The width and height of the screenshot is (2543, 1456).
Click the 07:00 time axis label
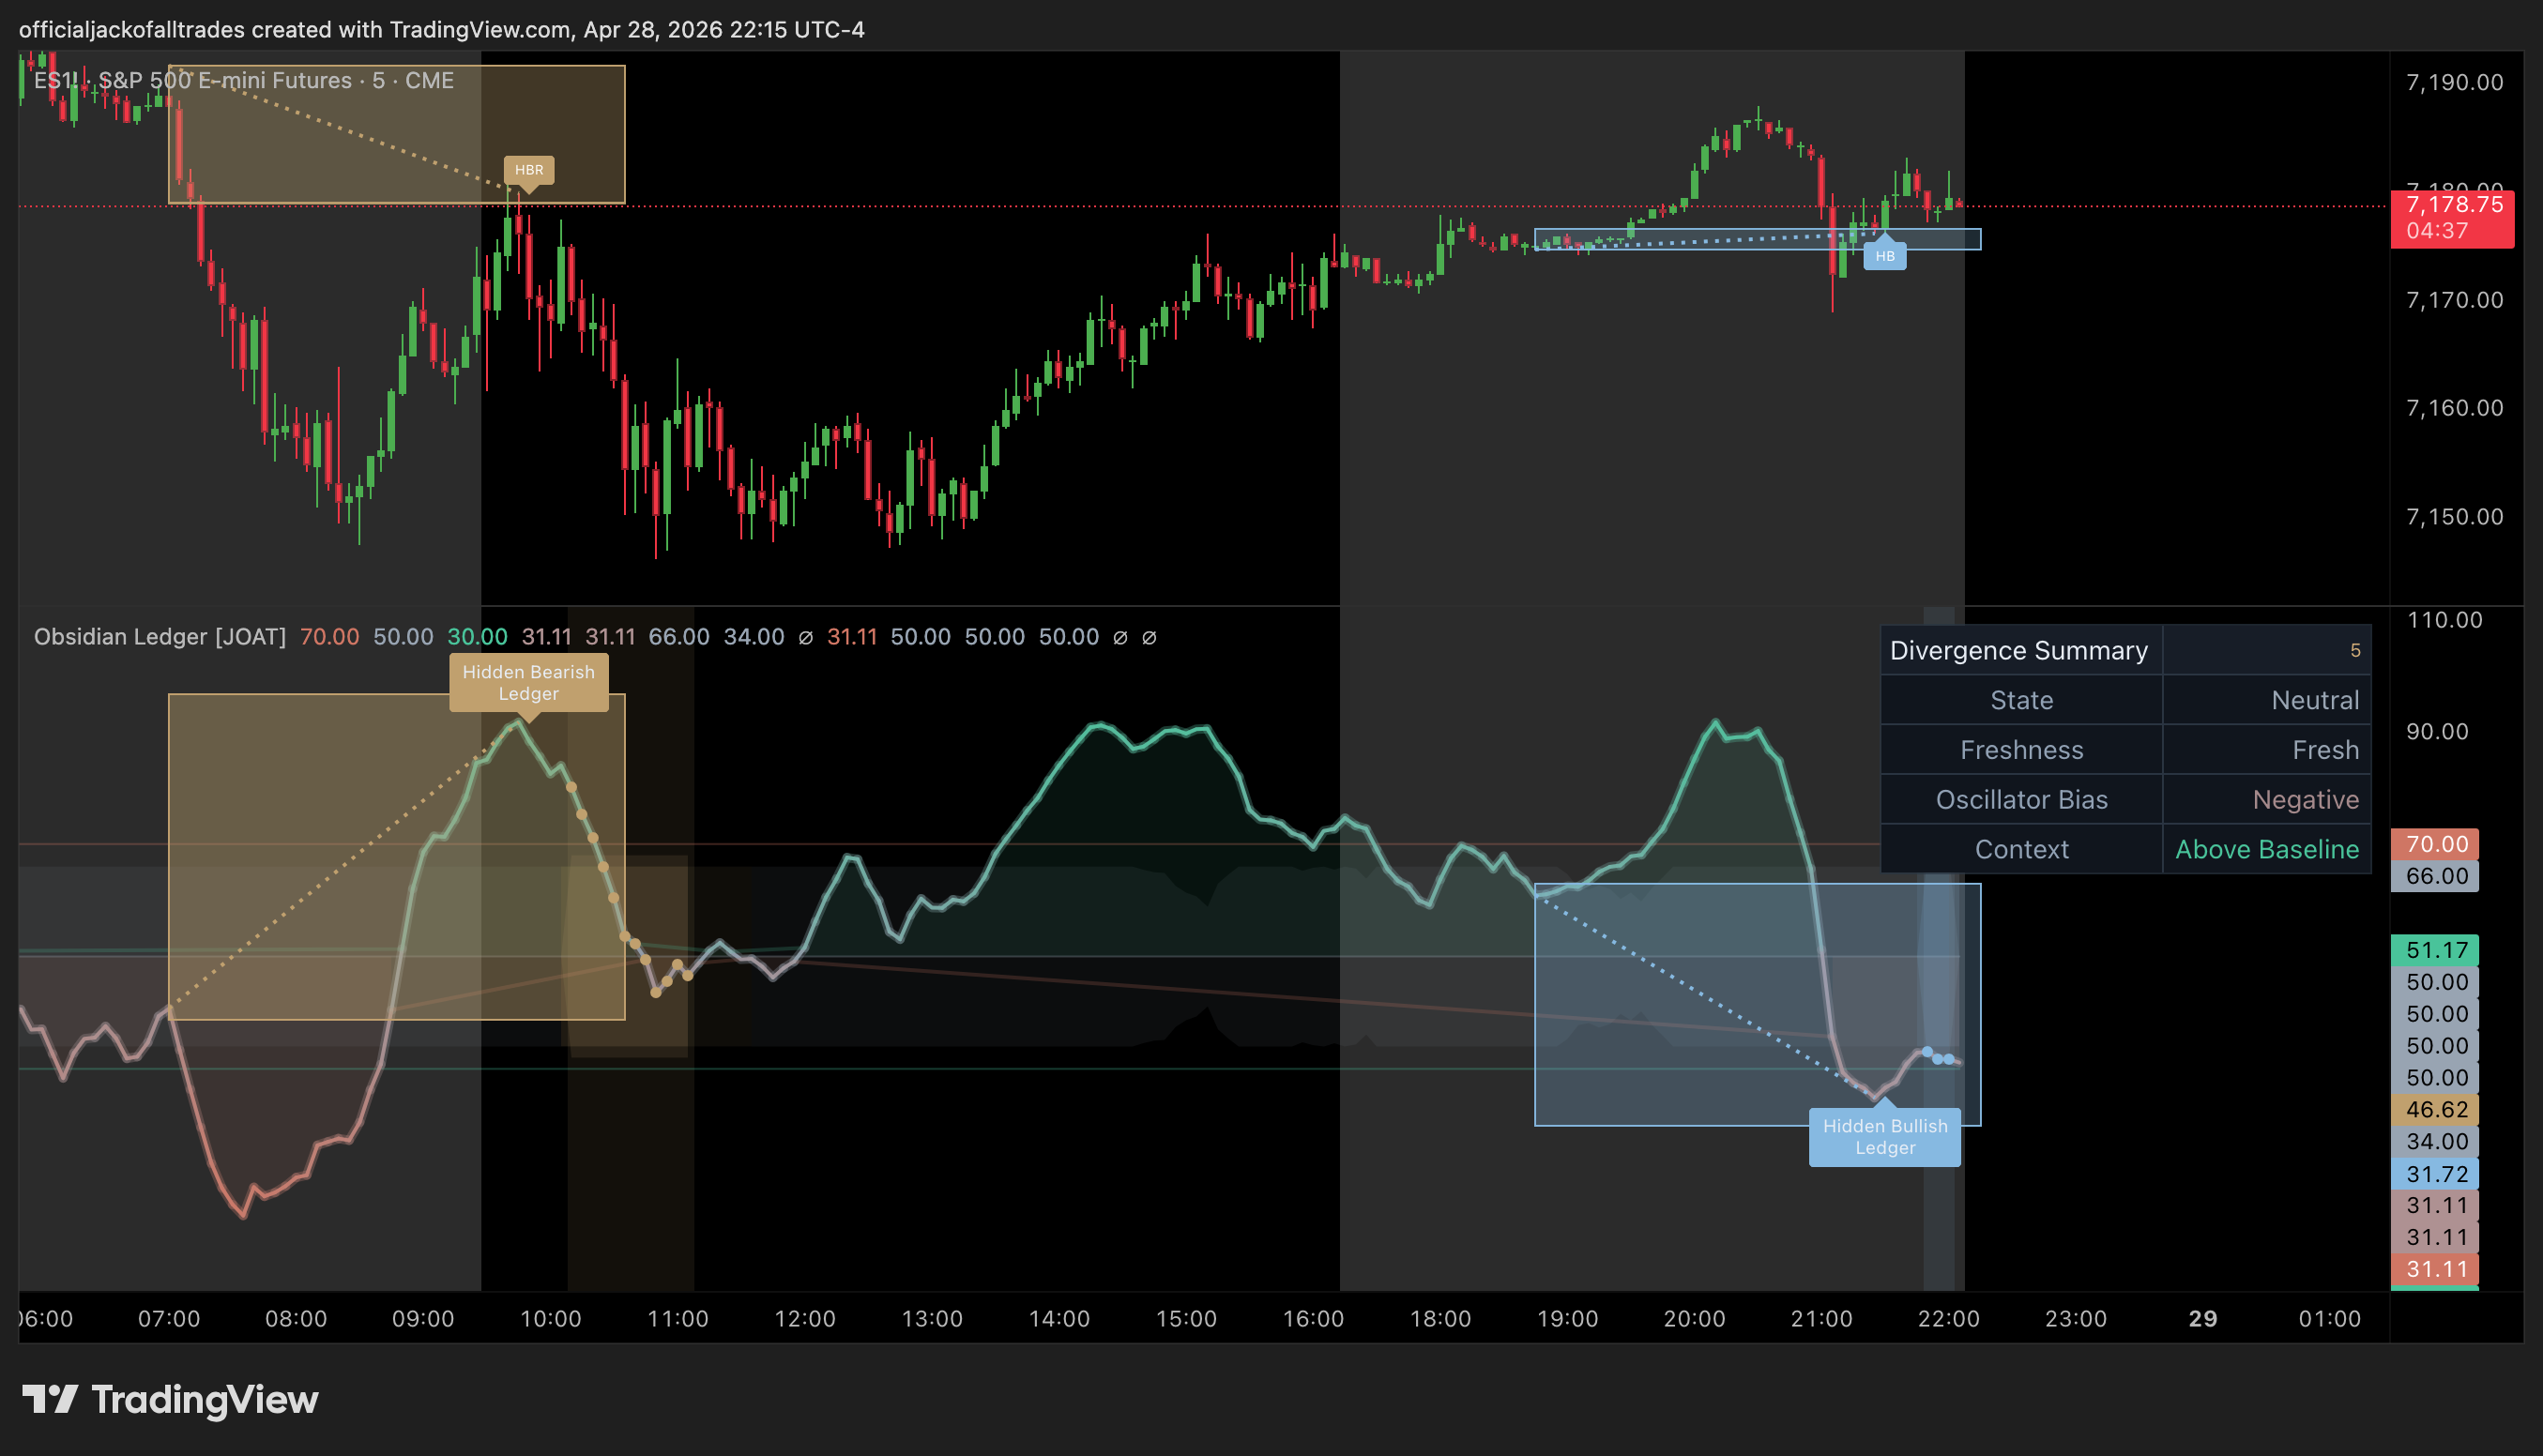[169, 1319]
